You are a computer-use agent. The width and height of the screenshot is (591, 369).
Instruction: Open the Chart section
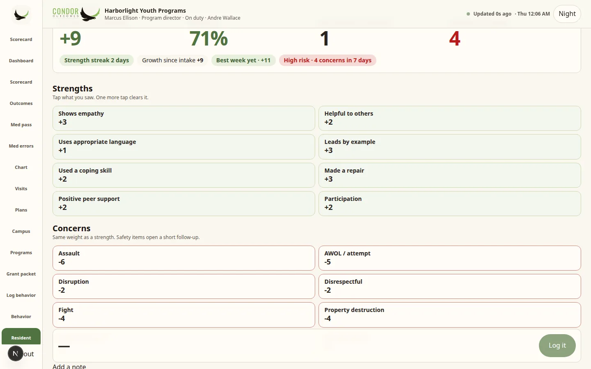21,167
